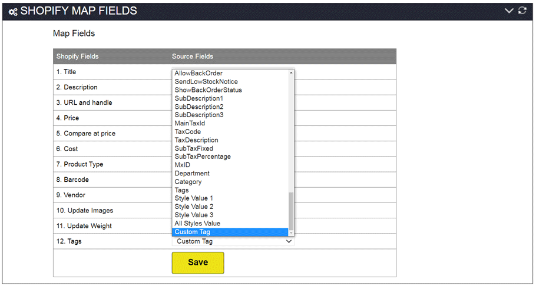
Task: Click the '9. Vendor' row label
Action: click(71, 195)
